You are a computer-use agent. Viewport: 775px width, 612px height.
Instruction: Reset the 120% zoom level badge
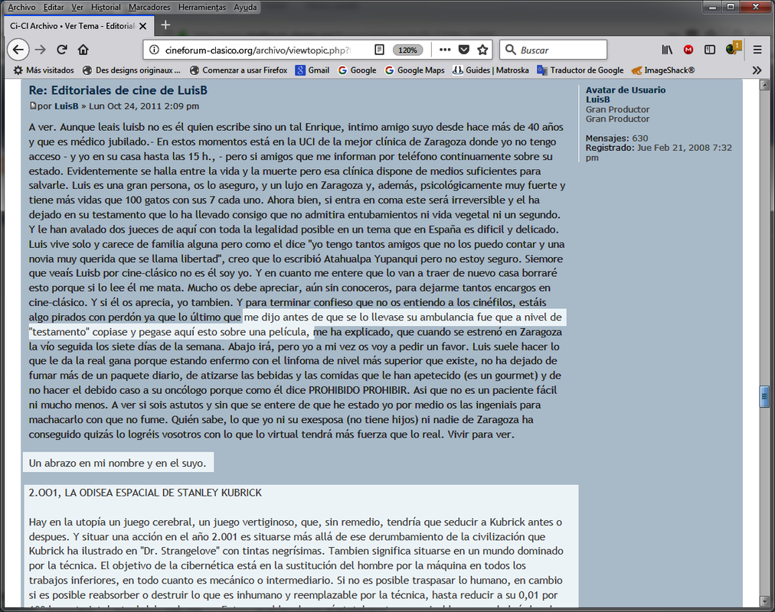(x=407, y=50)
